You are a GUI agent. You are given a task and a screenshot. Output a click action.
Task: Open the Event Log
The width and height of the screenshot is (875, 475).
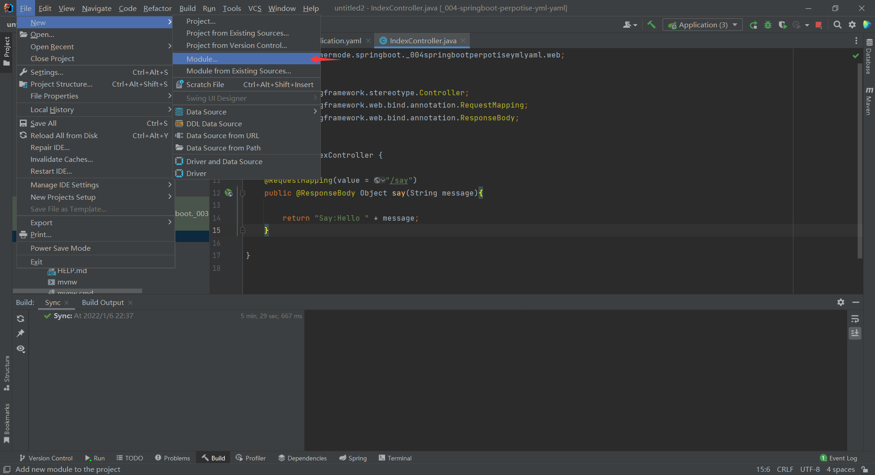tap(839, 458)
